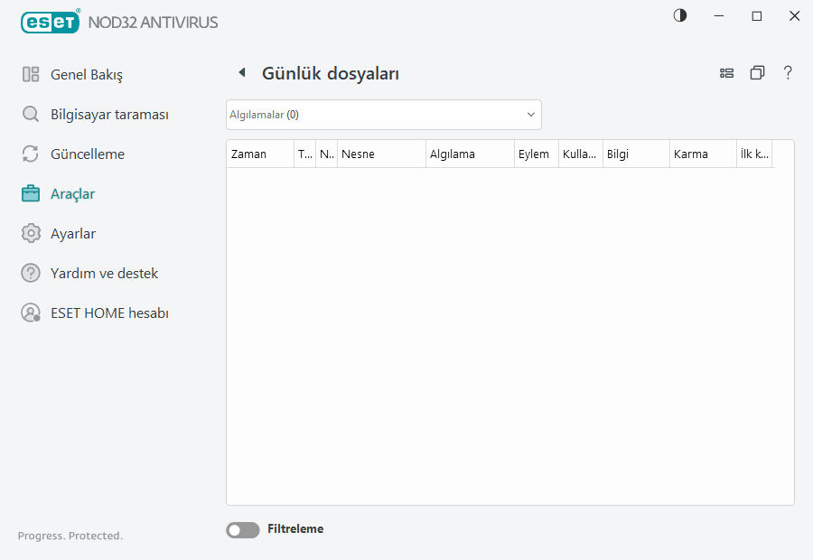Select the Araçlar toolbox icon

coord(31,193)
